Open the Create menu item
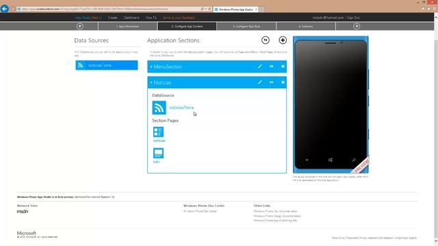Image resolution: width=438 pixels, height=246 pixels. pyautogui.click(x=112, y=18)
